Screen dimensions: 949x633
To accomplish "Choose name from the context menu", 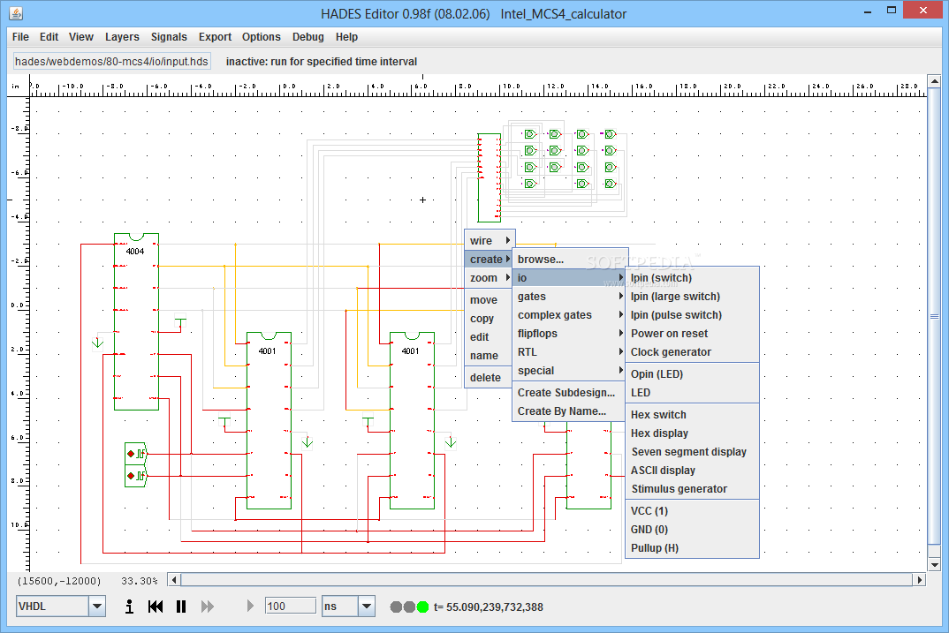I will [x=490, y=356].
